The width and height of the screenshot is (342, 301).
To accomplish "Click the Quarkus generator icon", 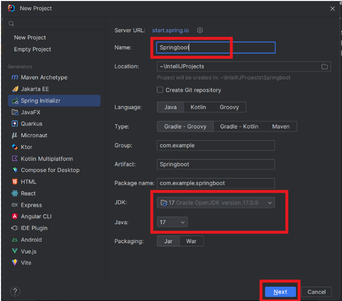I will 15,124.
